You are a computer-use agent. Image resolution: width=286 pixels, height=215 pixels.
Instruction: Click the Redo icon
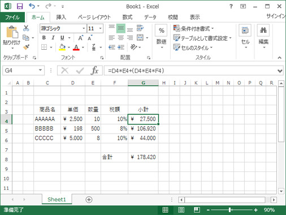pyautogui.click(x=48, y=6)
